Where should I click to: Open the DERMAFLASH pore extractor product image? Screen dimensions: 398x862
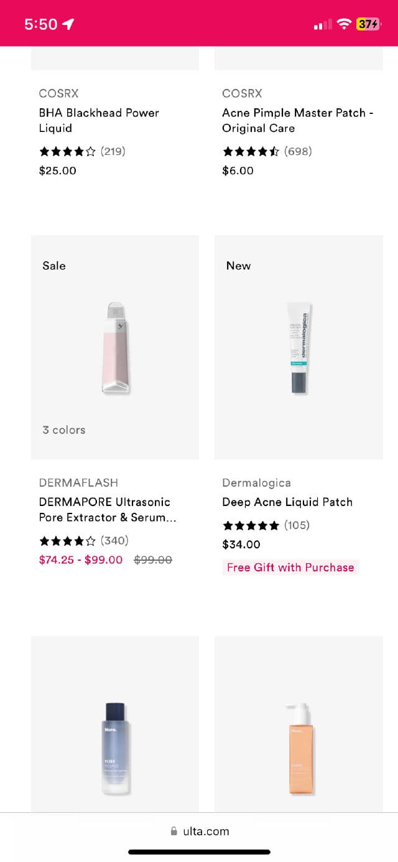[x=116, y=347]
